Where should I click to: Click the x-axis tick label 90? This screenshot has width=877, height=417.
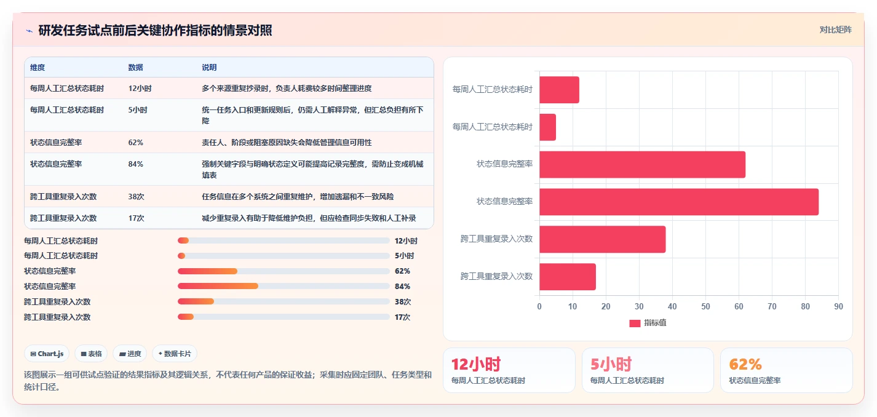(x=838, y=306)
